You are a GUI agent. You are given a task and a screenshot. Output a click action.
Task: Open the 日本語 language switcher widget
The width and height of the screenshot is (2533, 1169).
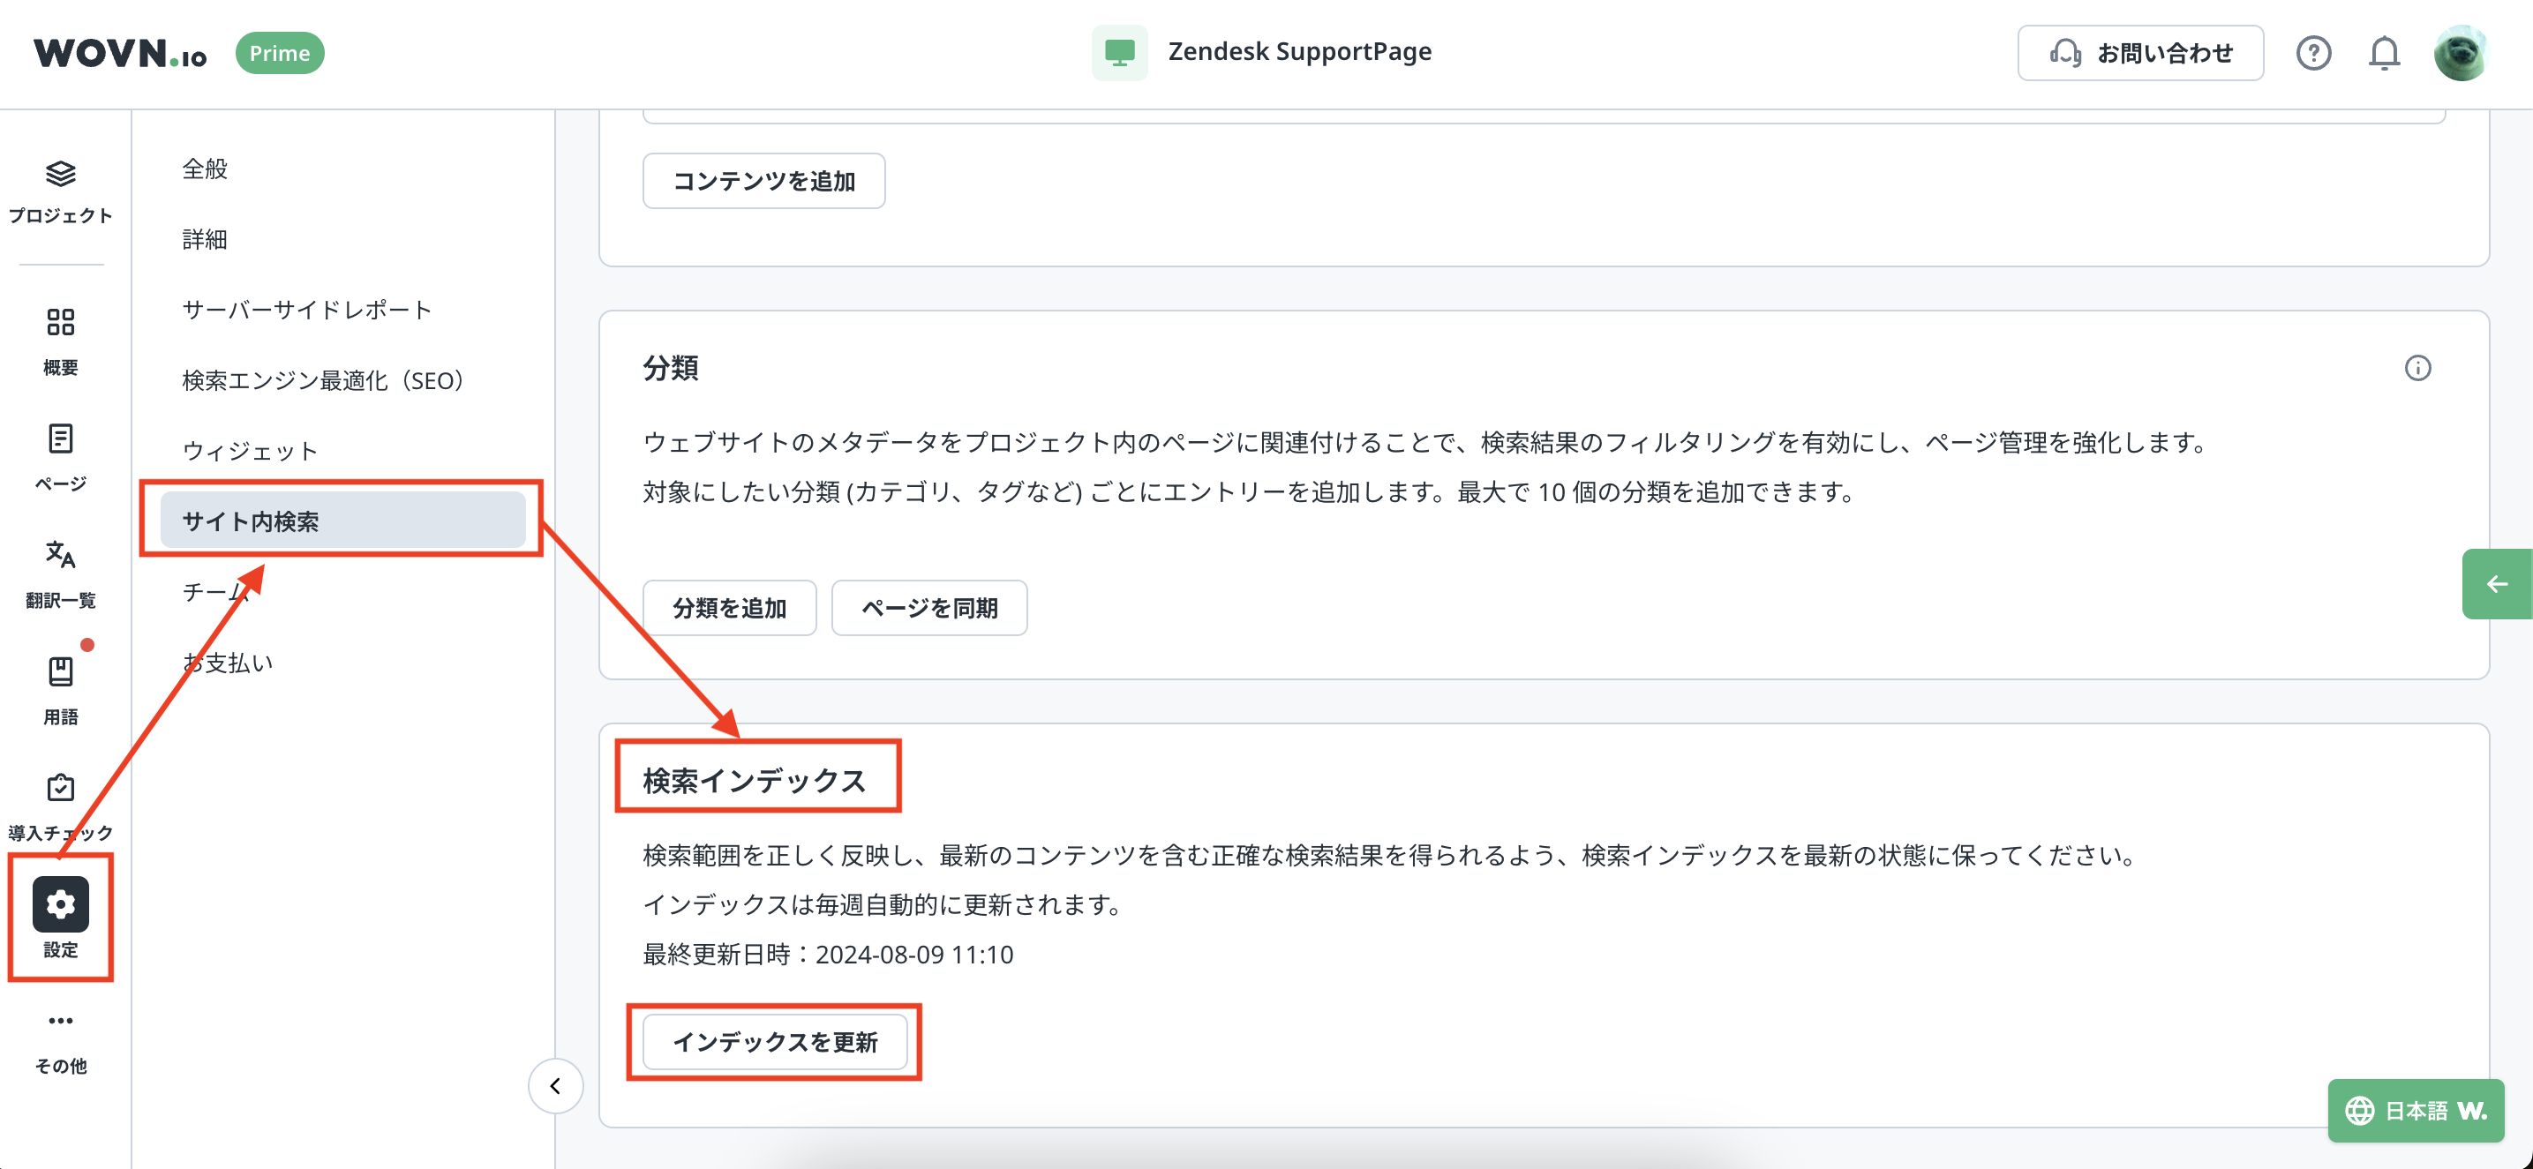2415,1111
